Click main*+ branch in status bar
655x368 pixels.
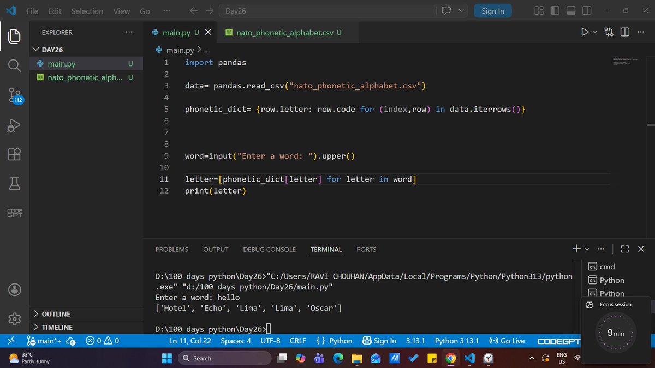tap(44, 341)
